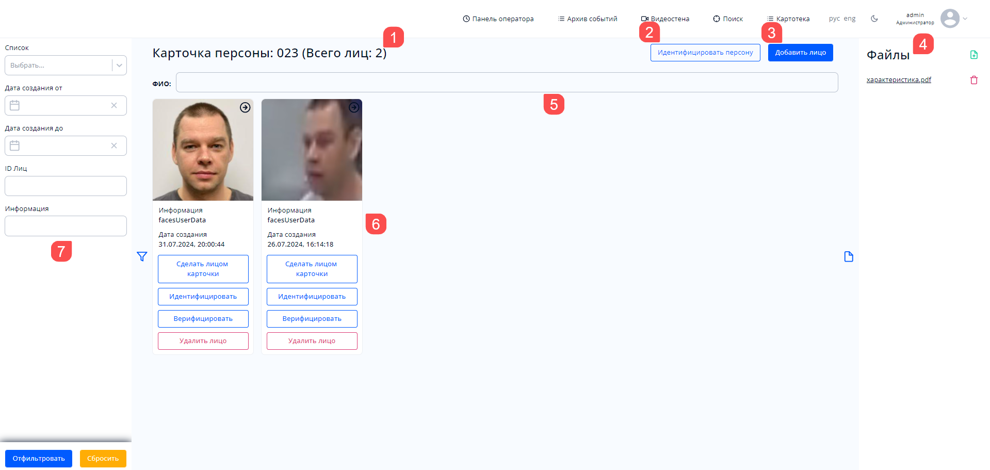Click Удалить лицо for the 31.07.2024 face
The image size is (990, 470).
point(203,341)
